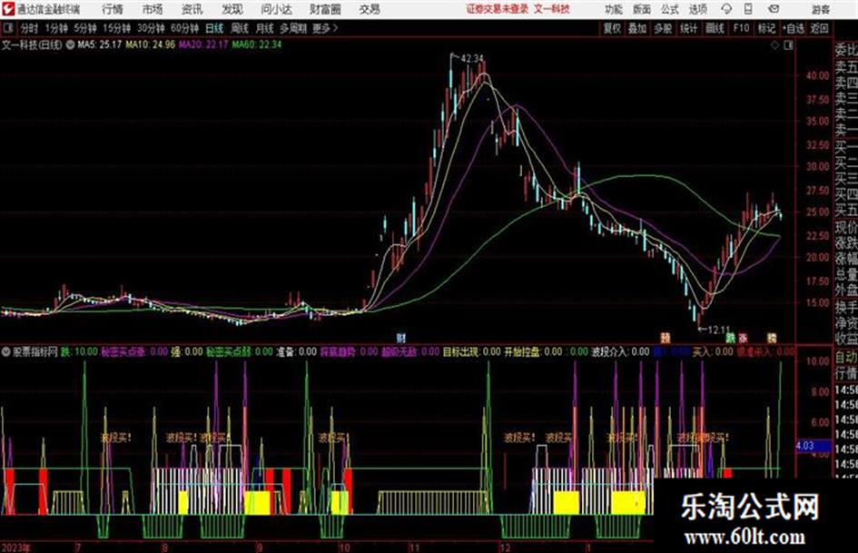Click the MA60: 22.34 indicator label

tap(256, 44)
